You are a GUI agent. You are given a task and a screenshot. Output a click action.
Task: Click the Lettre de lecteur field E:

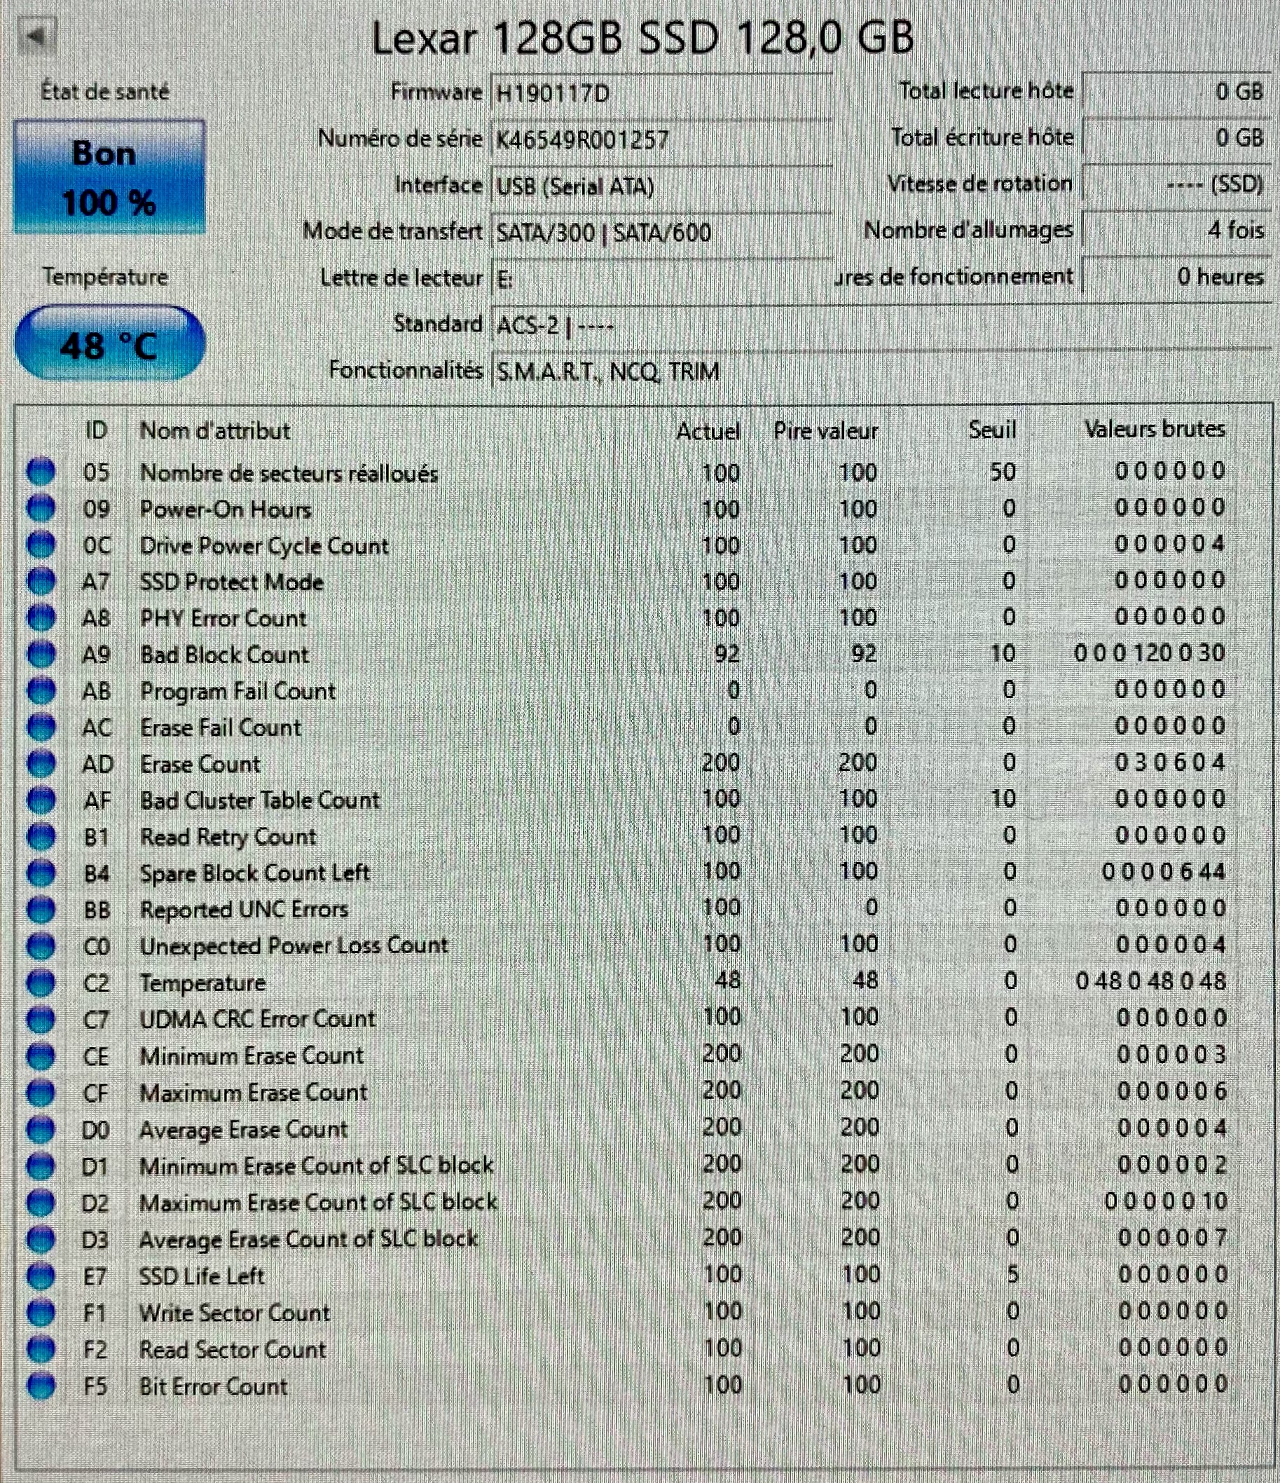click(x=662, y=278)
